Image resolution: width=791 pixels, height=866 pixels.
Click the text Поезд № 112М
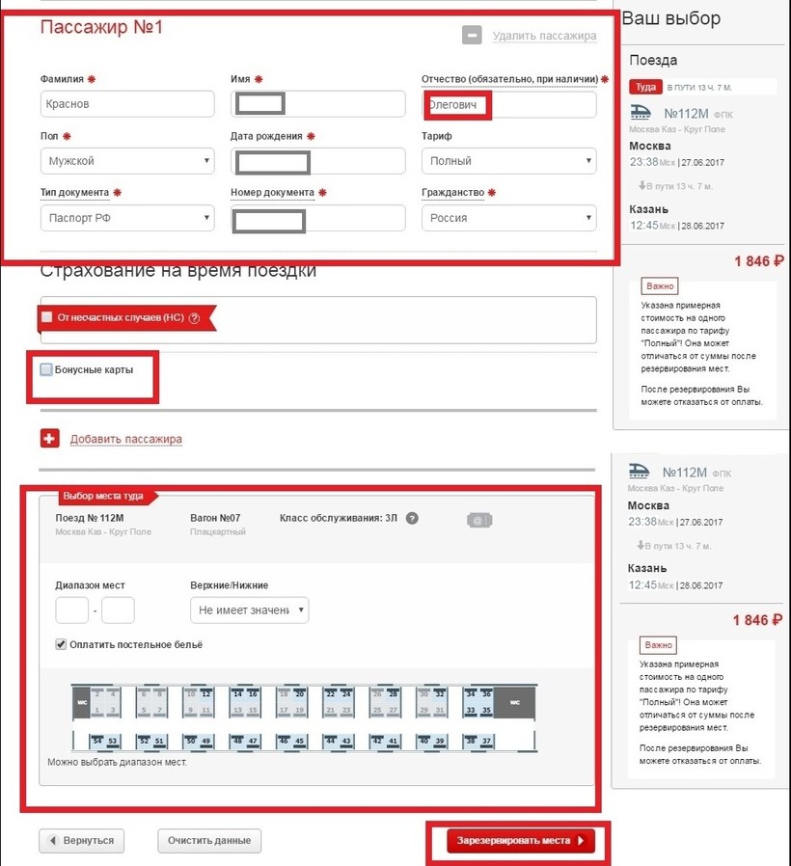pos(90,518)
